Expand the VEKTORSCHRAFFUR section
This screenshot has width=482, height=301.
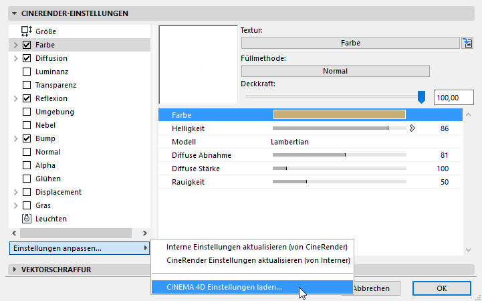[14, 270]
